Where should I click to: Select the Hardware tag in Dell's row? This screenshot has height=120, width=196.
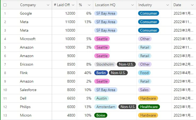148,98
